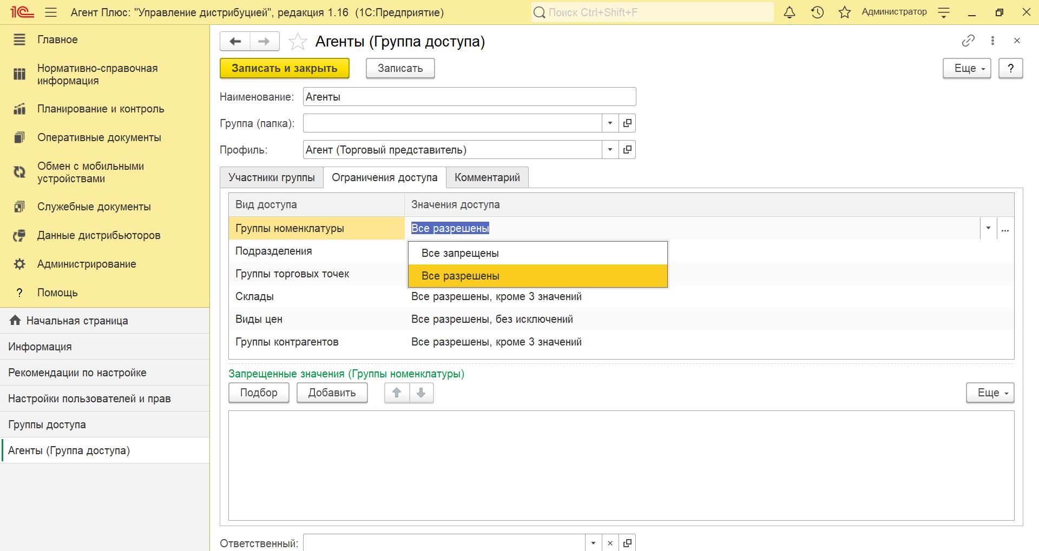Open Настройки пользователей и прав page
This screenshot has width=1039, height=551.
(x=104, y=399)
